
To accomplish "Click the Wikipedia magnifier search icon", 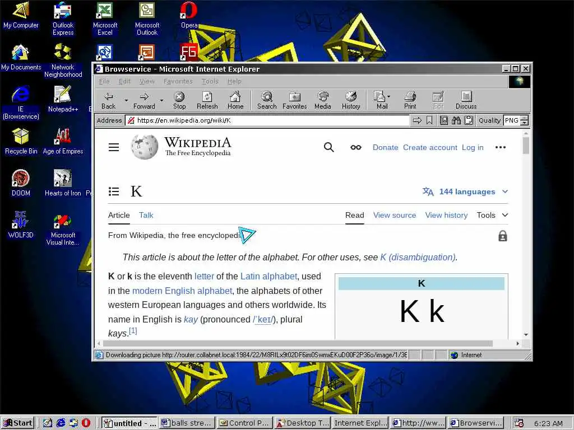I will tap(328, 147).
